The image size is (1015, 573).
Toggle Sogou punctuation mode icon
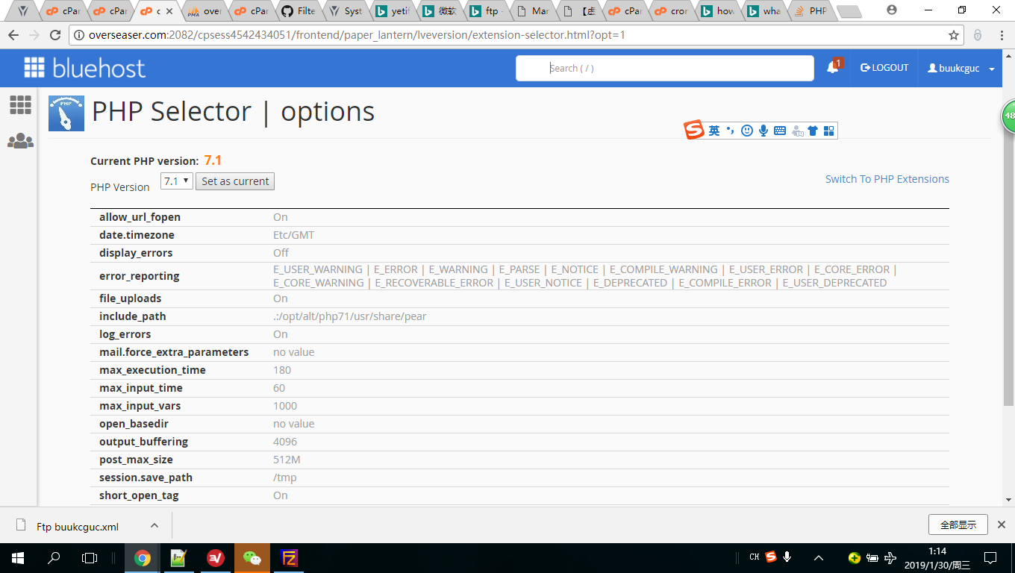coord(731,131)
